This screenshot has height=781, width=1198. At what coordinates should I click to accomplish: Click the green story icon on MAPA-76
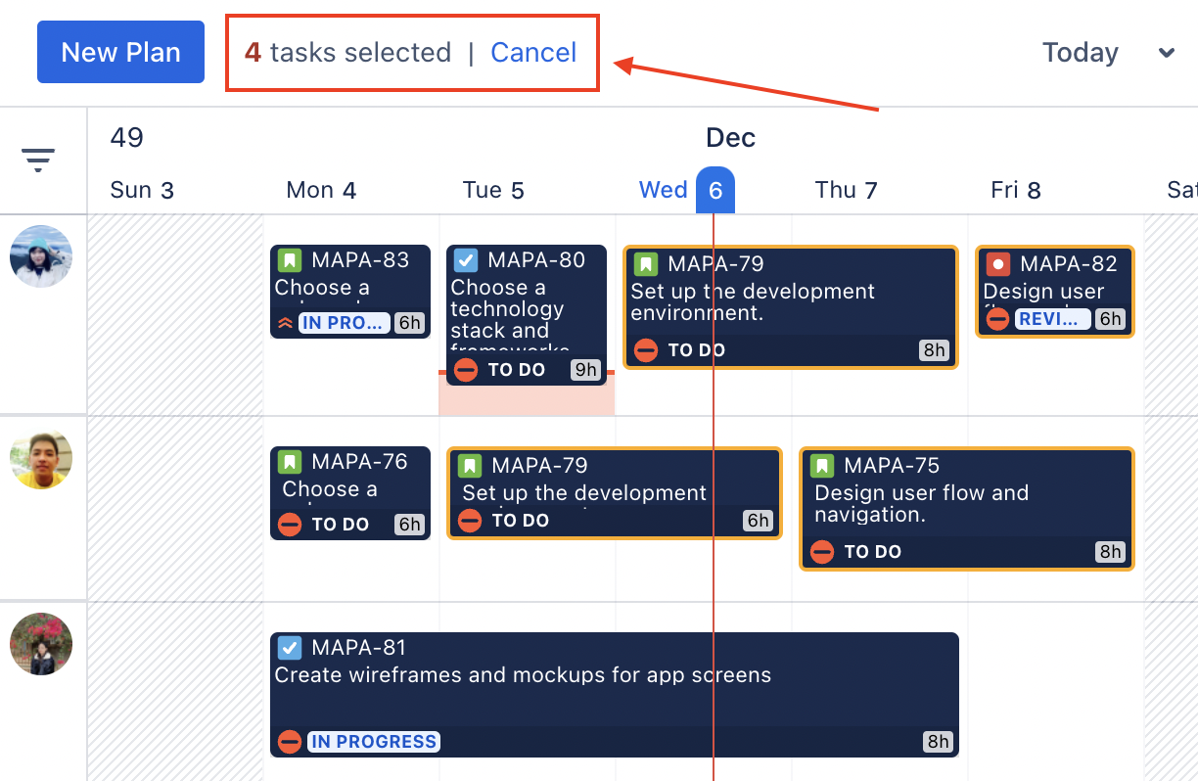(x=290, y=462)
